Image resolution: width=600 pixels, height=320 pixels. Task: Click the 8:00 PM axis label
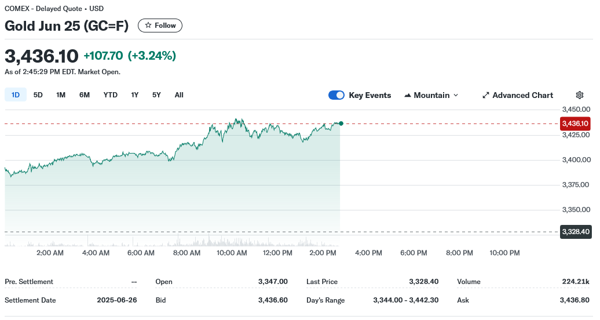pyautogui.click(x=460, y=253)
